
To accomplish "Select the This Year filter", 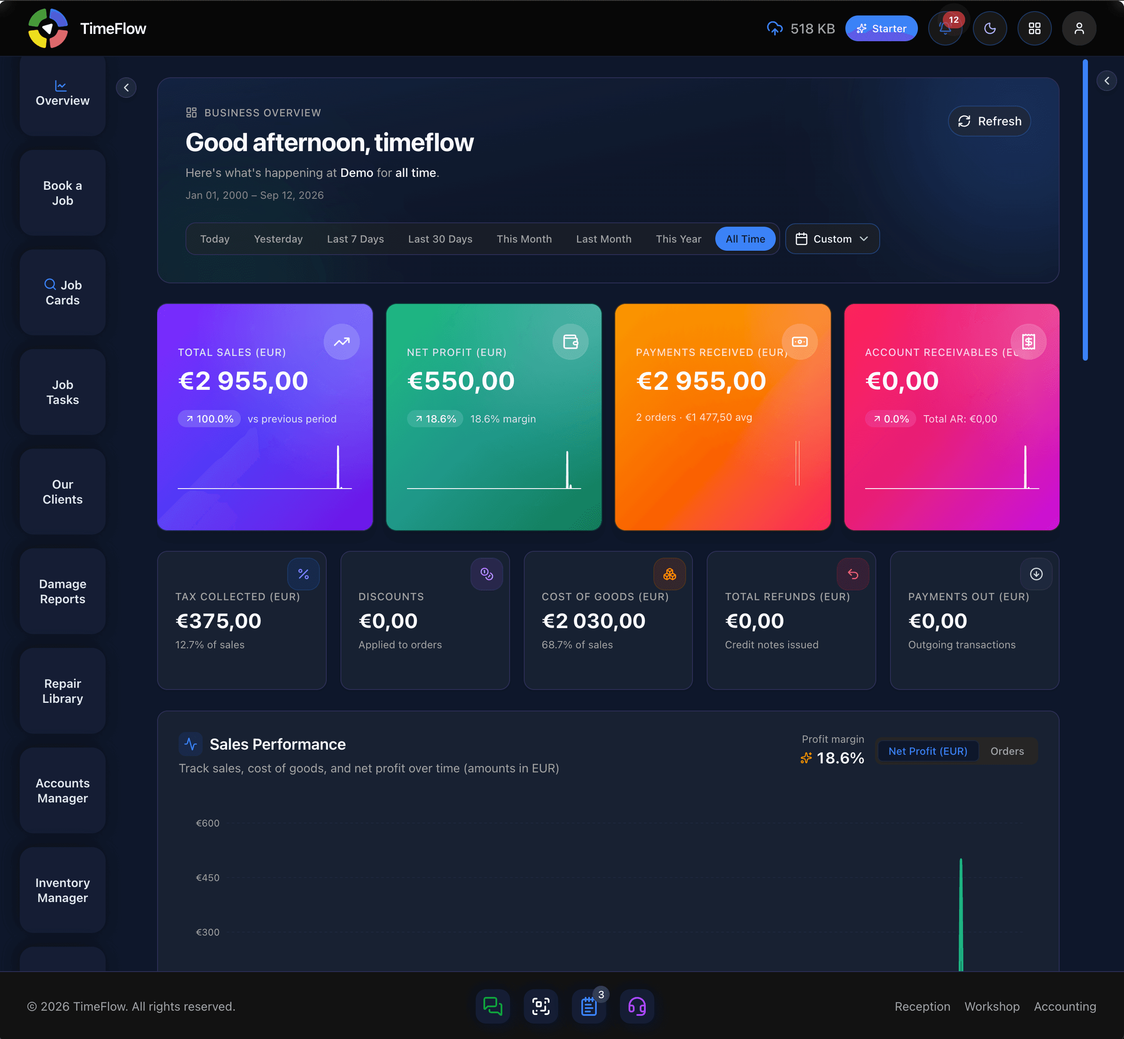I will pos(679,239).
